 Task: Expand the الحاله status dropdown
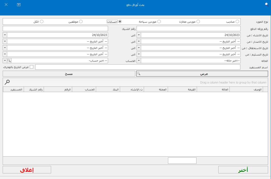click(x=139, y=61)
